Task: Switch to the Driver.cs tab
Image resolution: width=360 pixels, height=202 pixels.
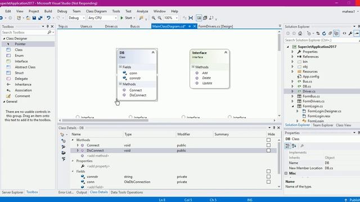Action: pos(111,26)
